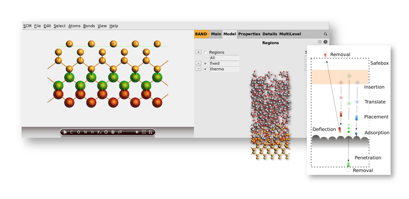Disable the thermo region checkbox
The image size is (409, 199).
click(x=205, y=69)
